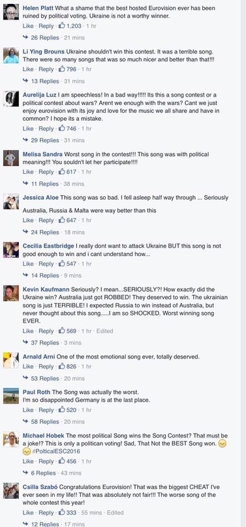Click reply arrow icon beside 6 Replies
Image resolution: width=246 pixels, height=527 pixels.
25,473
